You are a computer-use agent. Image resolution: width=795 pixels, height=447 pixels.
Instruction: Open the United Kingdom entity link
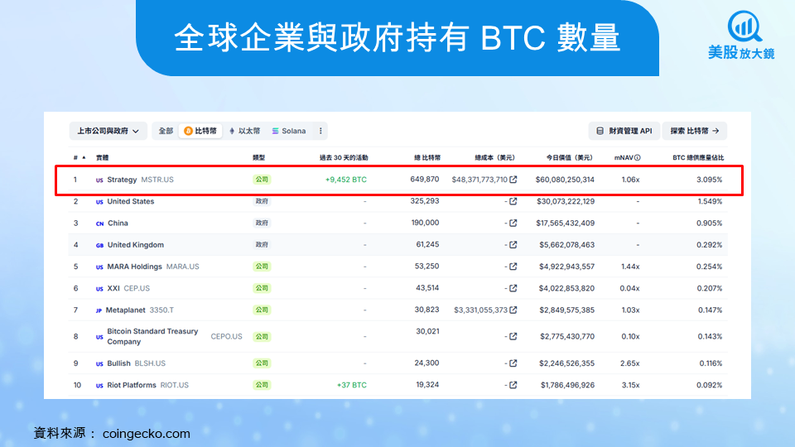[x=135, y=245]
